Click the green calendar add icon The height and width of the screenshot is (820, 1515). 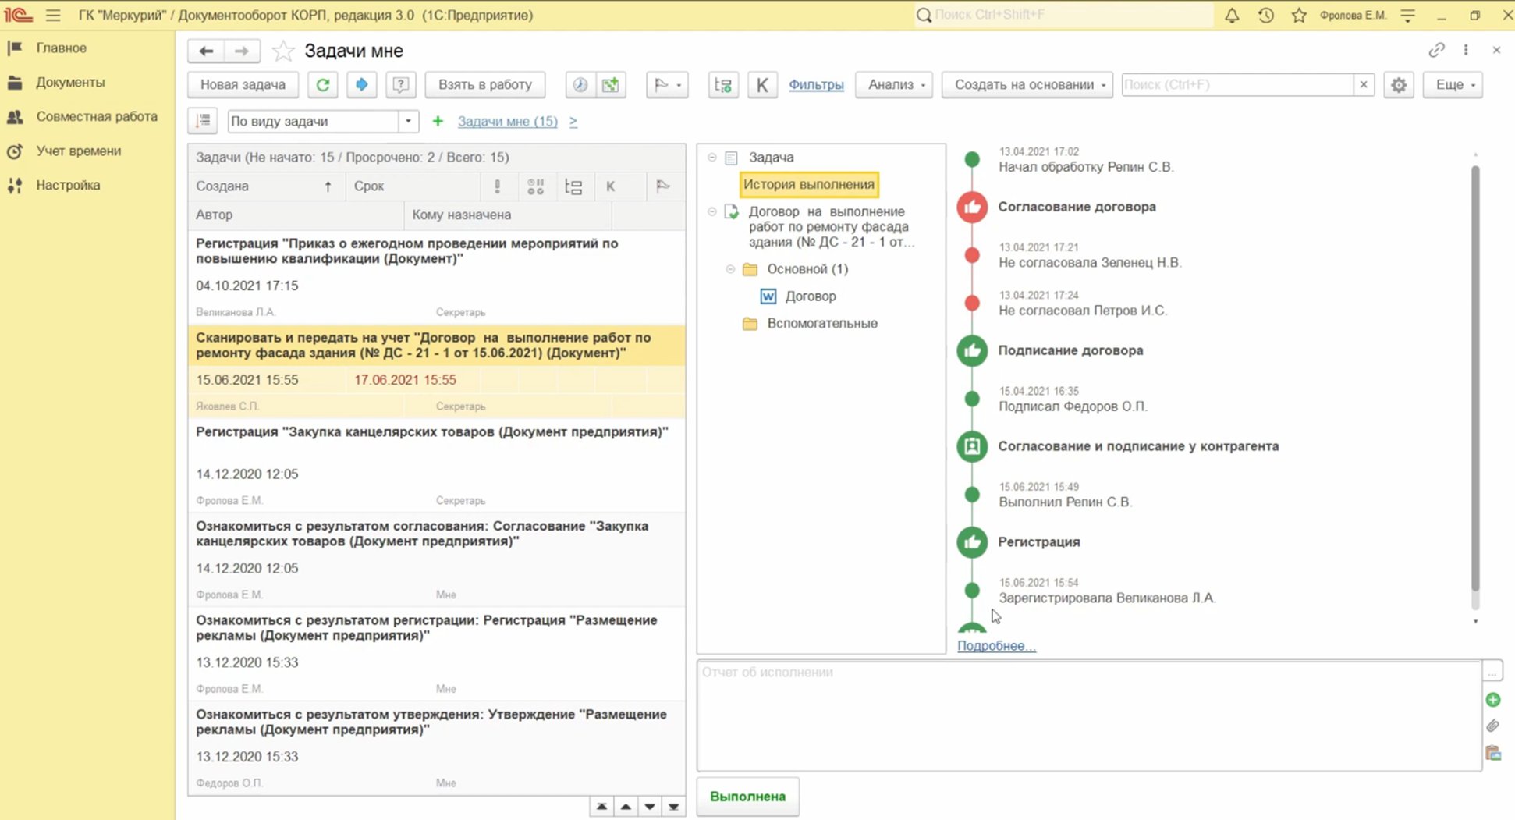[x=611, y=84]
